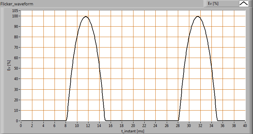
Task: Click the t_instant [ms] X-axis label
Action: [133, 130]
